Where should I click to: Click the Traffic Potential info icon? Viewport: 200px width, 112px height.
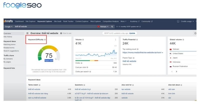coord(137,40)
